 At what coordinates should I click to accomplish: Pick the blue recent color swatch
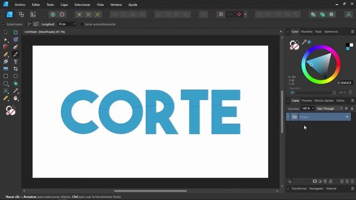point(348,49)
